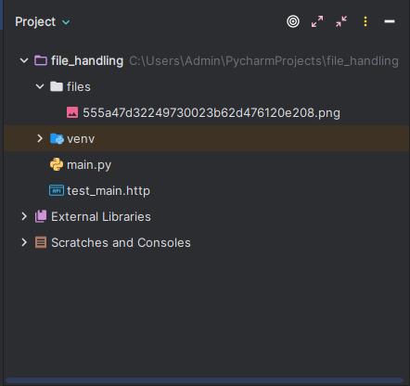410x386 pixels.
Task: Collapse the file_handling root folder
Action: pyautogui.click(x=24, y=60)
